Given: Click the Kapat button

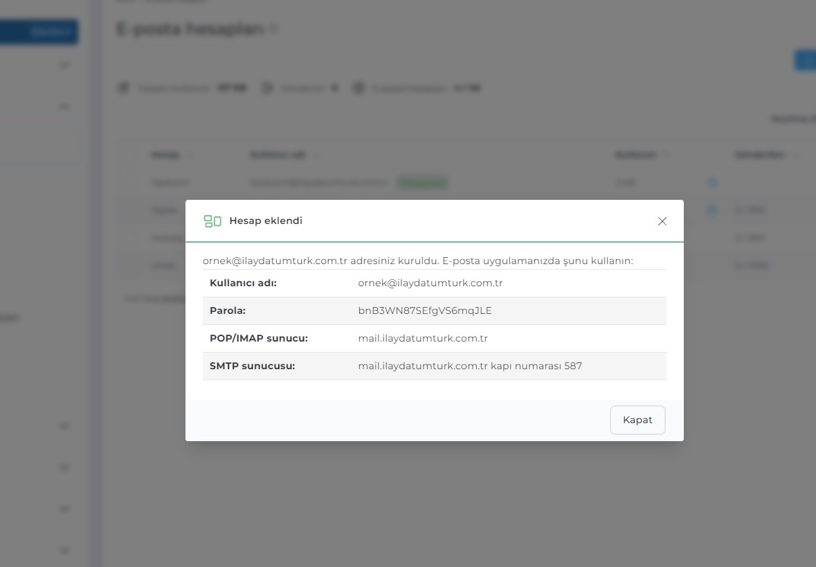Looking at the screenshot, I should tap(637, 420).
